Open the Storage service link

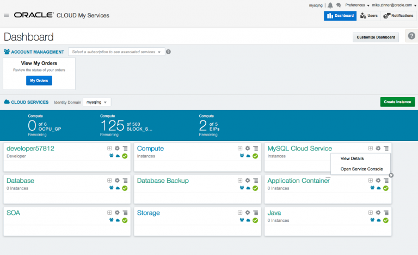149,213
